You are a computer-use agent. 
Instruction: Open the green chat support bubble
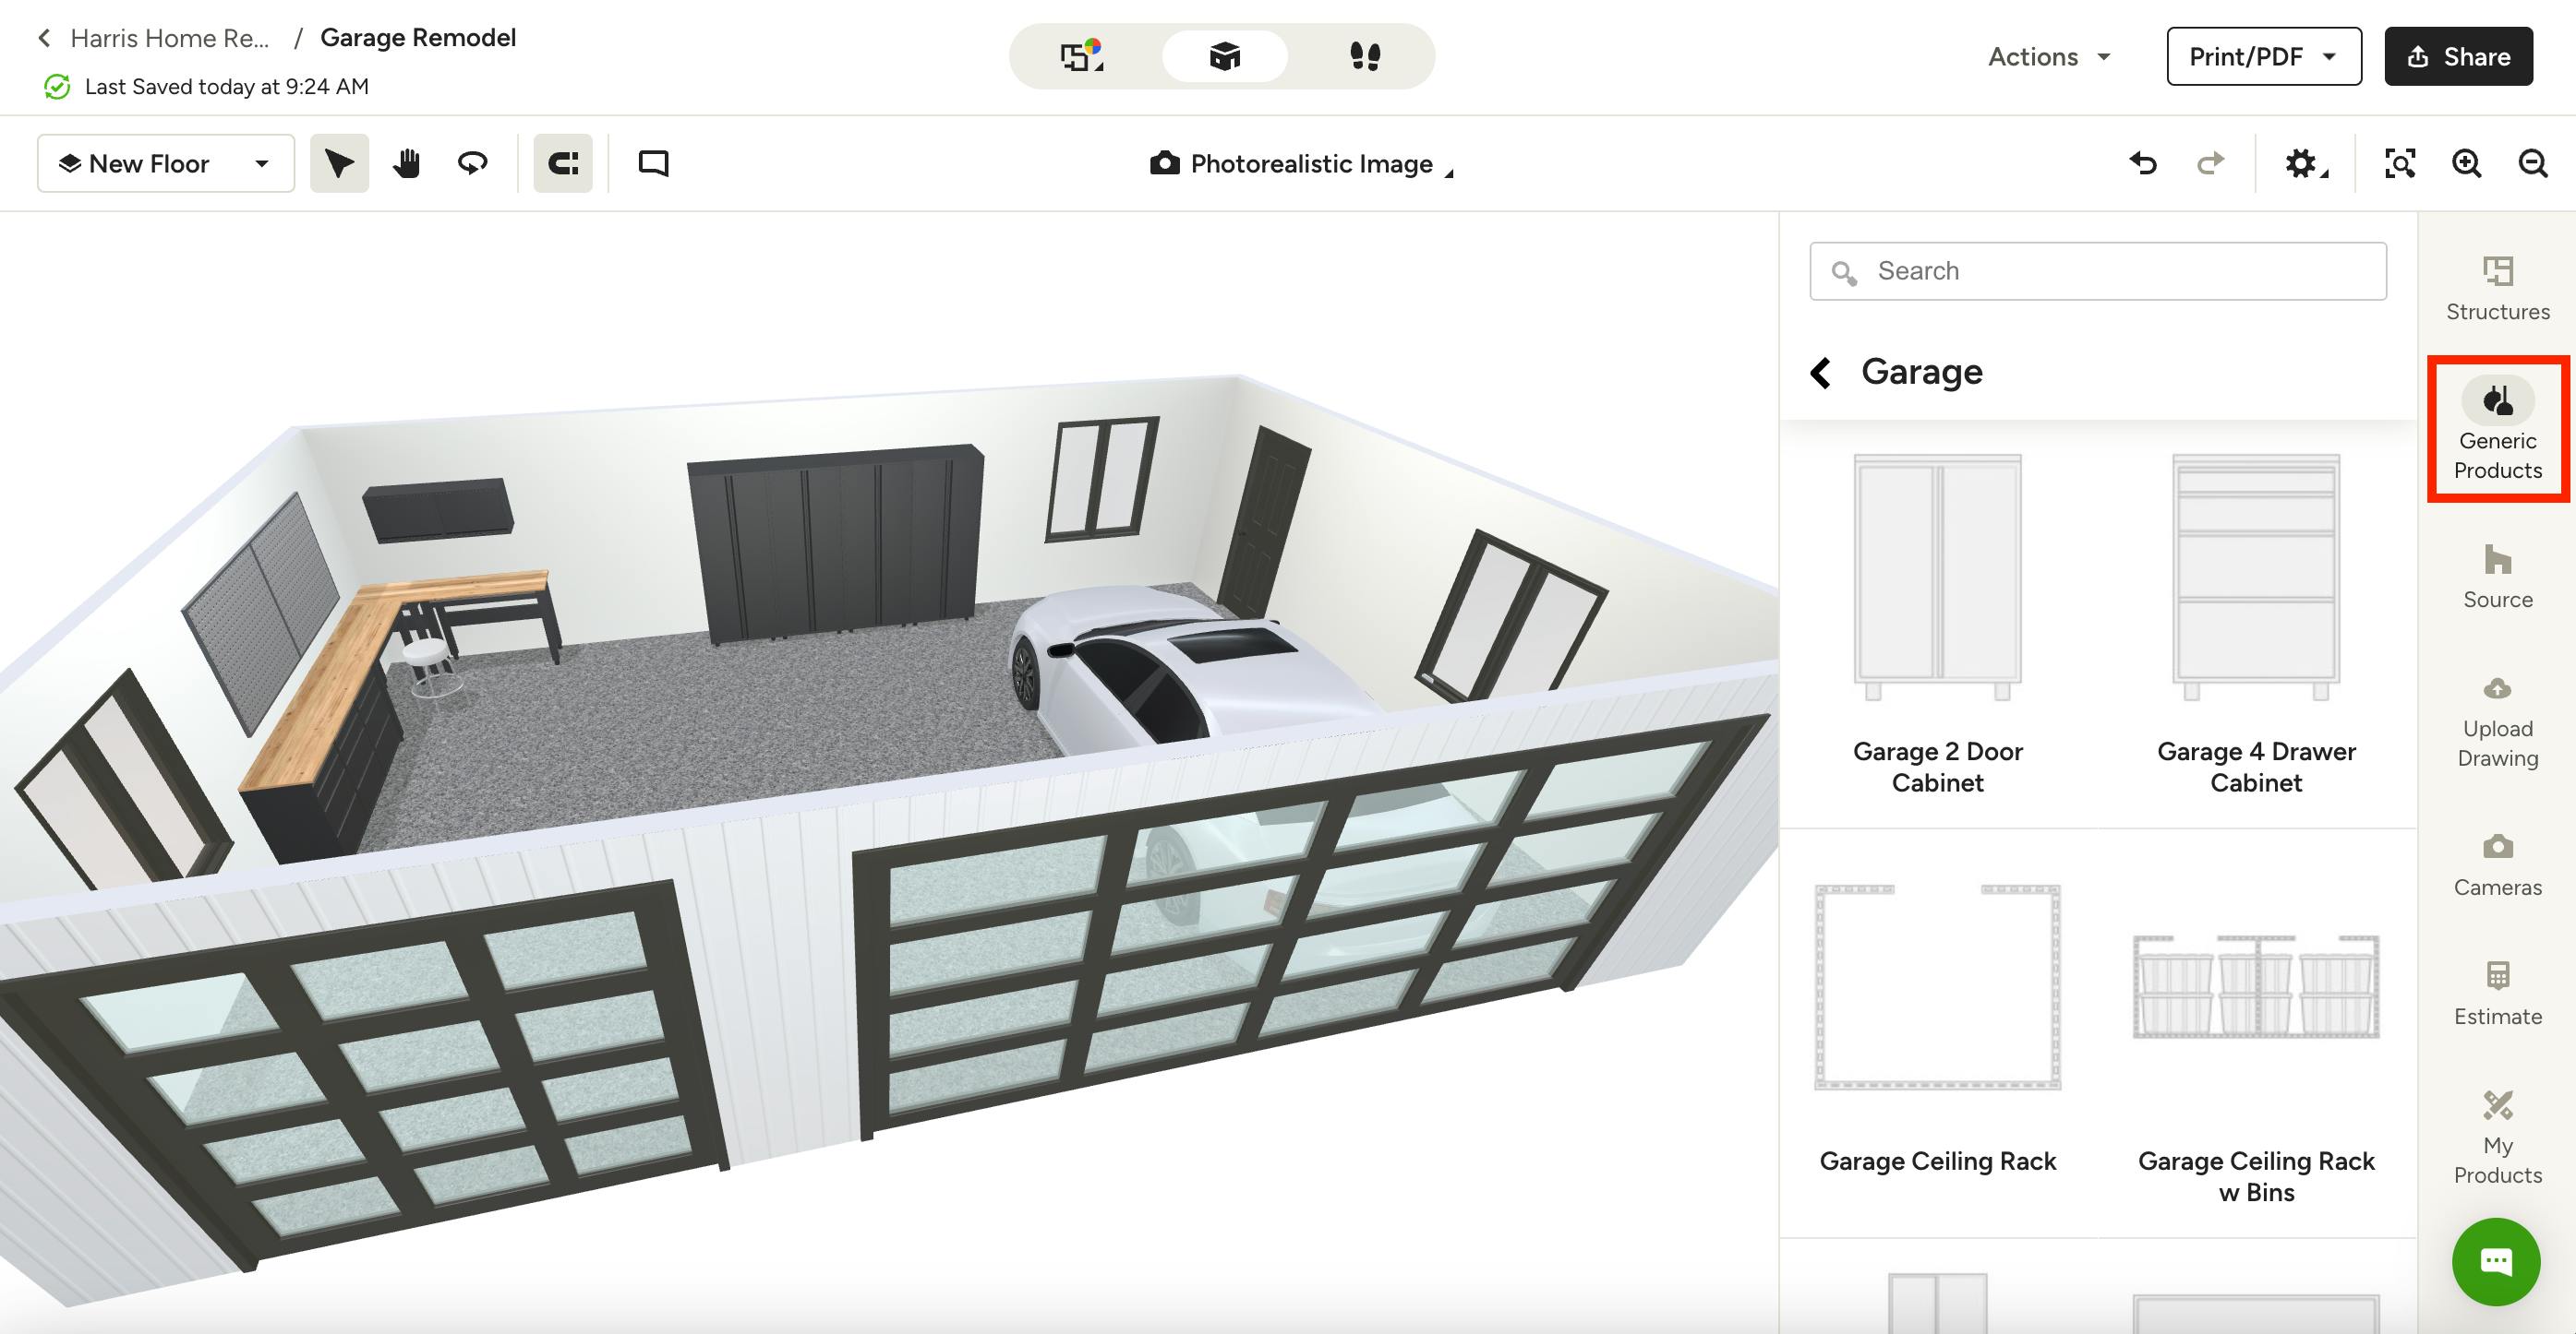pos(2496,1261)
